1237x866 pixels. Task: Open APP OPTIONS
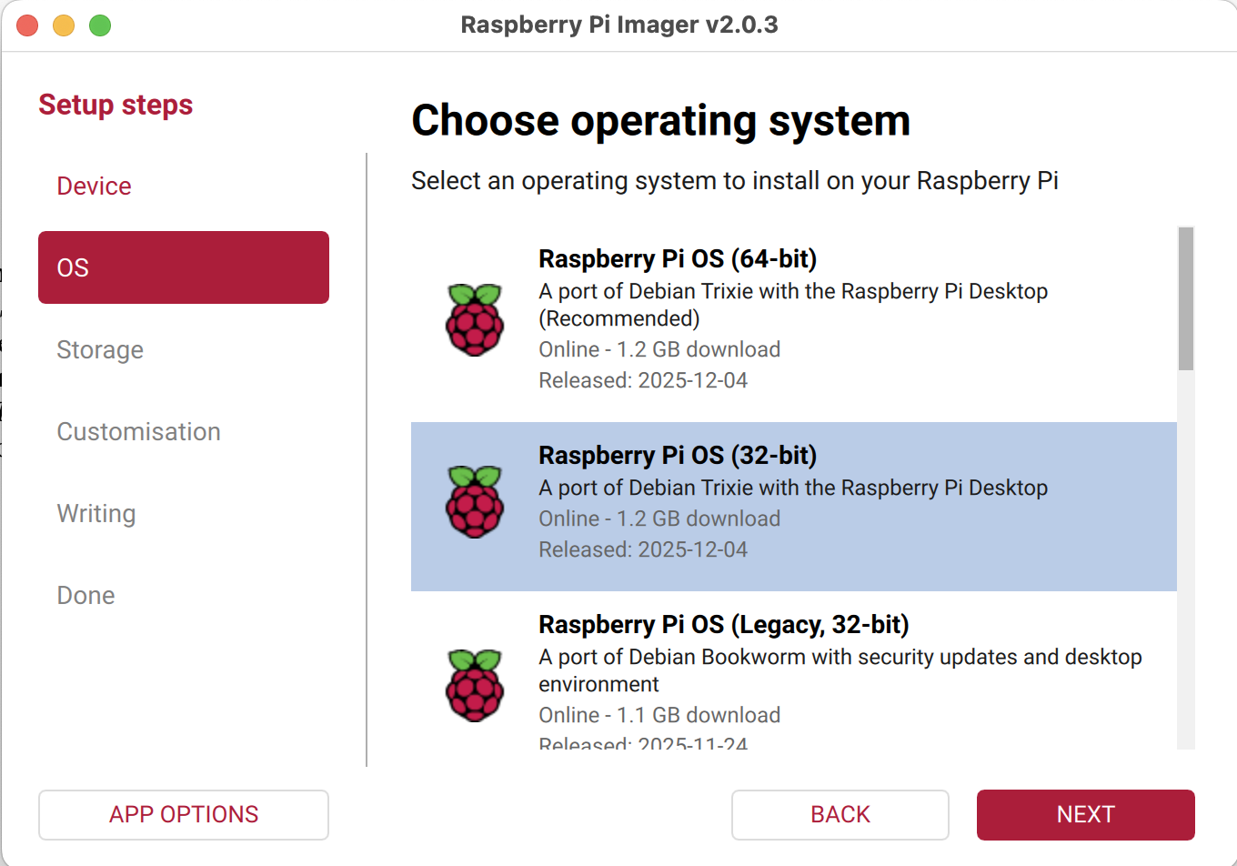click(x=183, y=815)
